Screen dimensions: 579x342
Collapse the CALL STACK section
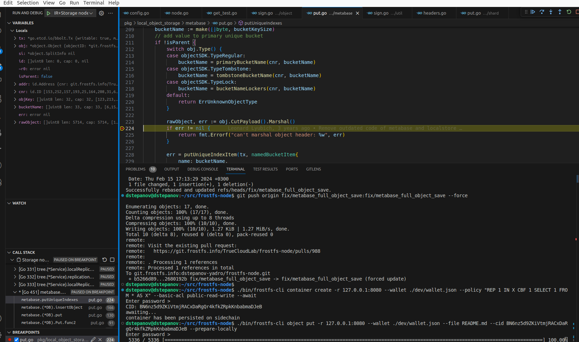(x=9, y=252)
